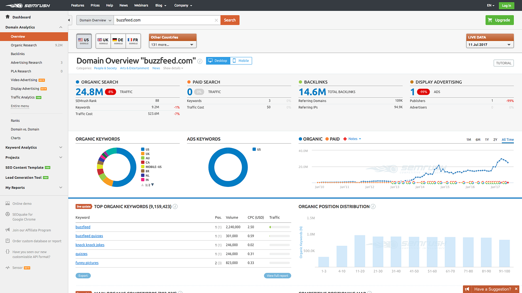Open the knock knock jokes keyword link
The image size is (522, 293).
click(x=90, y=245)
